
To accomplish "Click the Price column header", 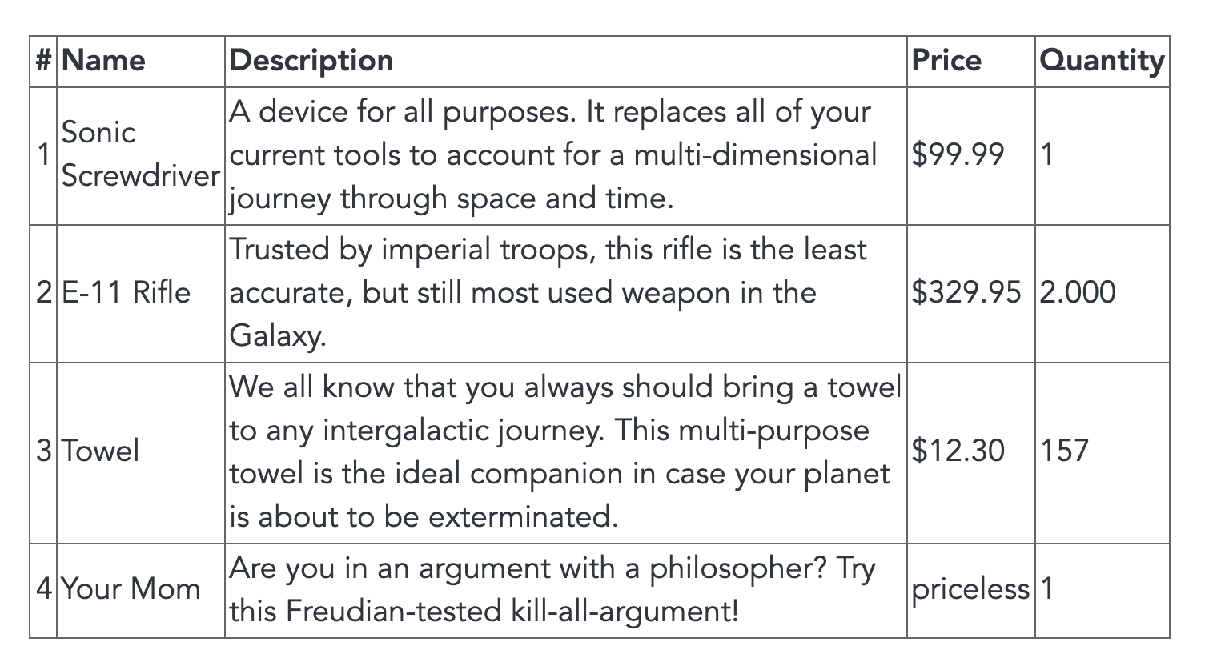I will click(946, 61).
